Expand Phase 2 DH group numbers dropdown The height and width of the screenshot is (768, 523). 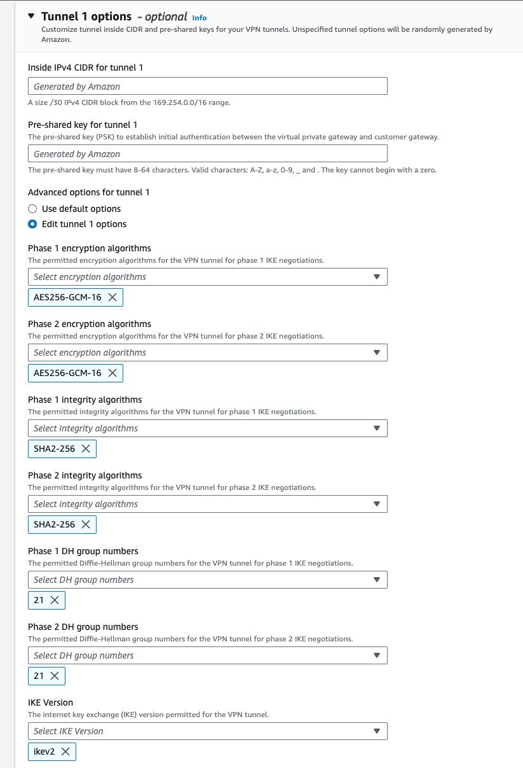point(207,655)
